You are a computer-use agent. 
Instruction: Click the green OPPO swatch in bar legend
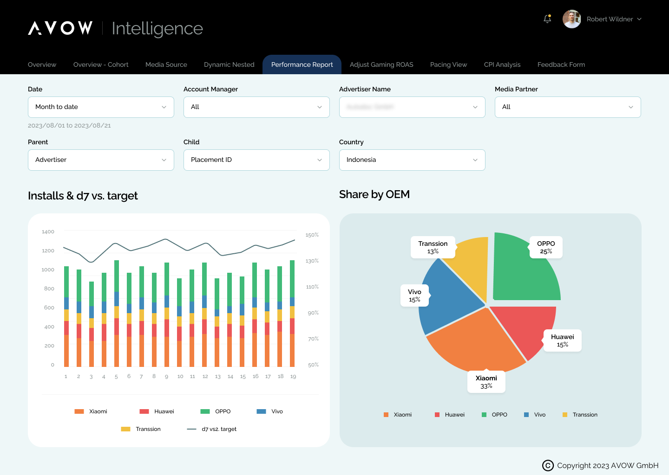pos(205,411)
